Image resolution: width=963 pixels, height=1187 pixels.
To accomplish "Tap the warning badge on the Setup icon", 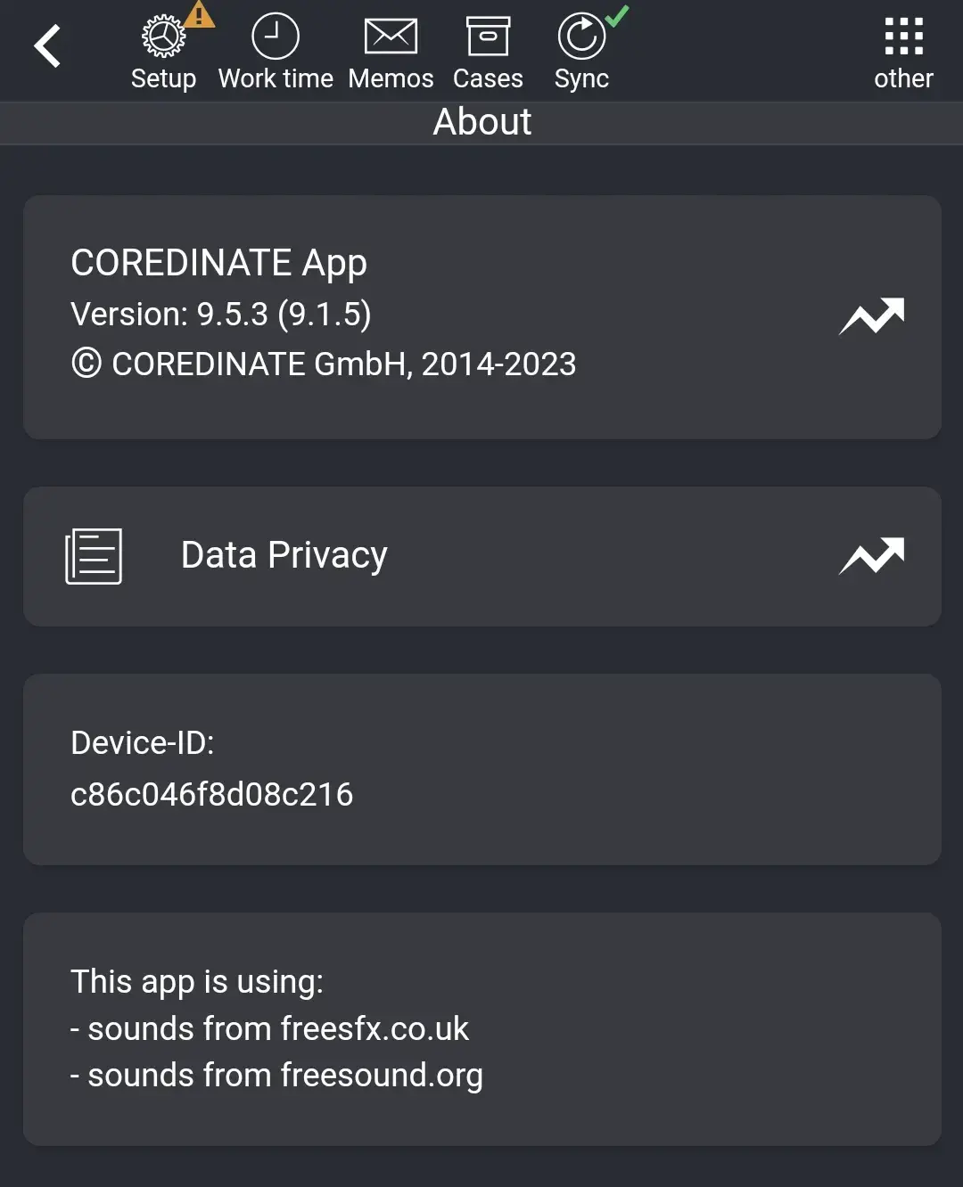I will tap(199, 13).
